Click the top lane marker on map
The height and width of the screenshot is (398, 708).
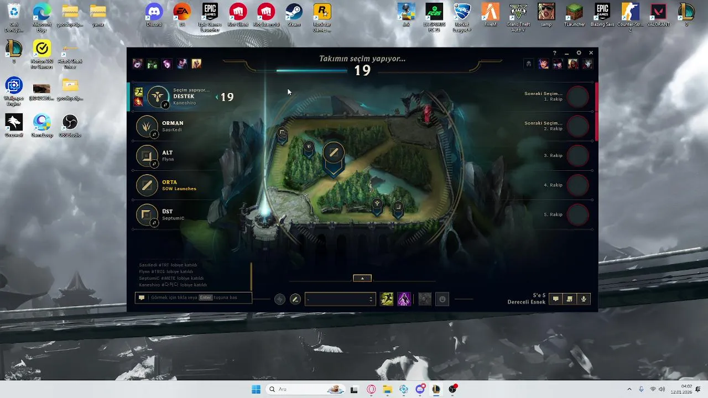point(282,134)
